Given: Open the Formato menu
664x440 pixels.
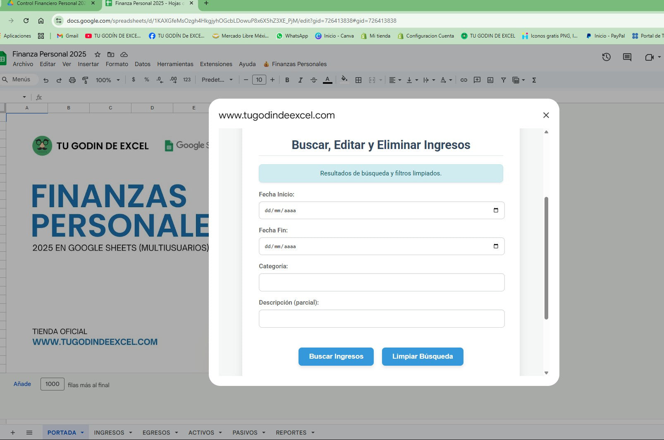Looking at the screenshot, I should coord(117,64).
